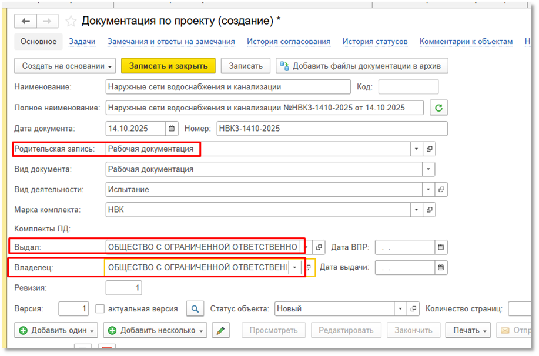Open calendar icon for Дата выдачи

coord(440,267)
